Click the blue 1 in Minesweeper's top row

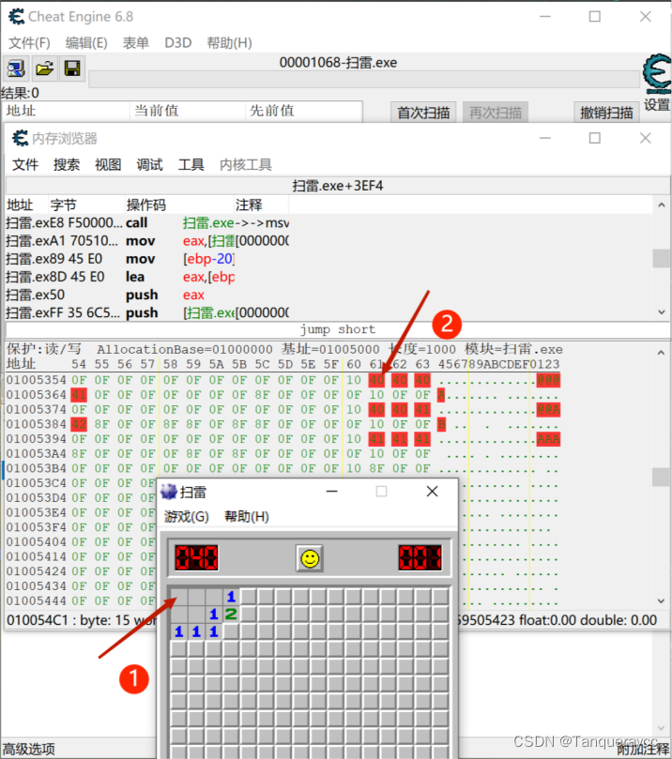231,597
